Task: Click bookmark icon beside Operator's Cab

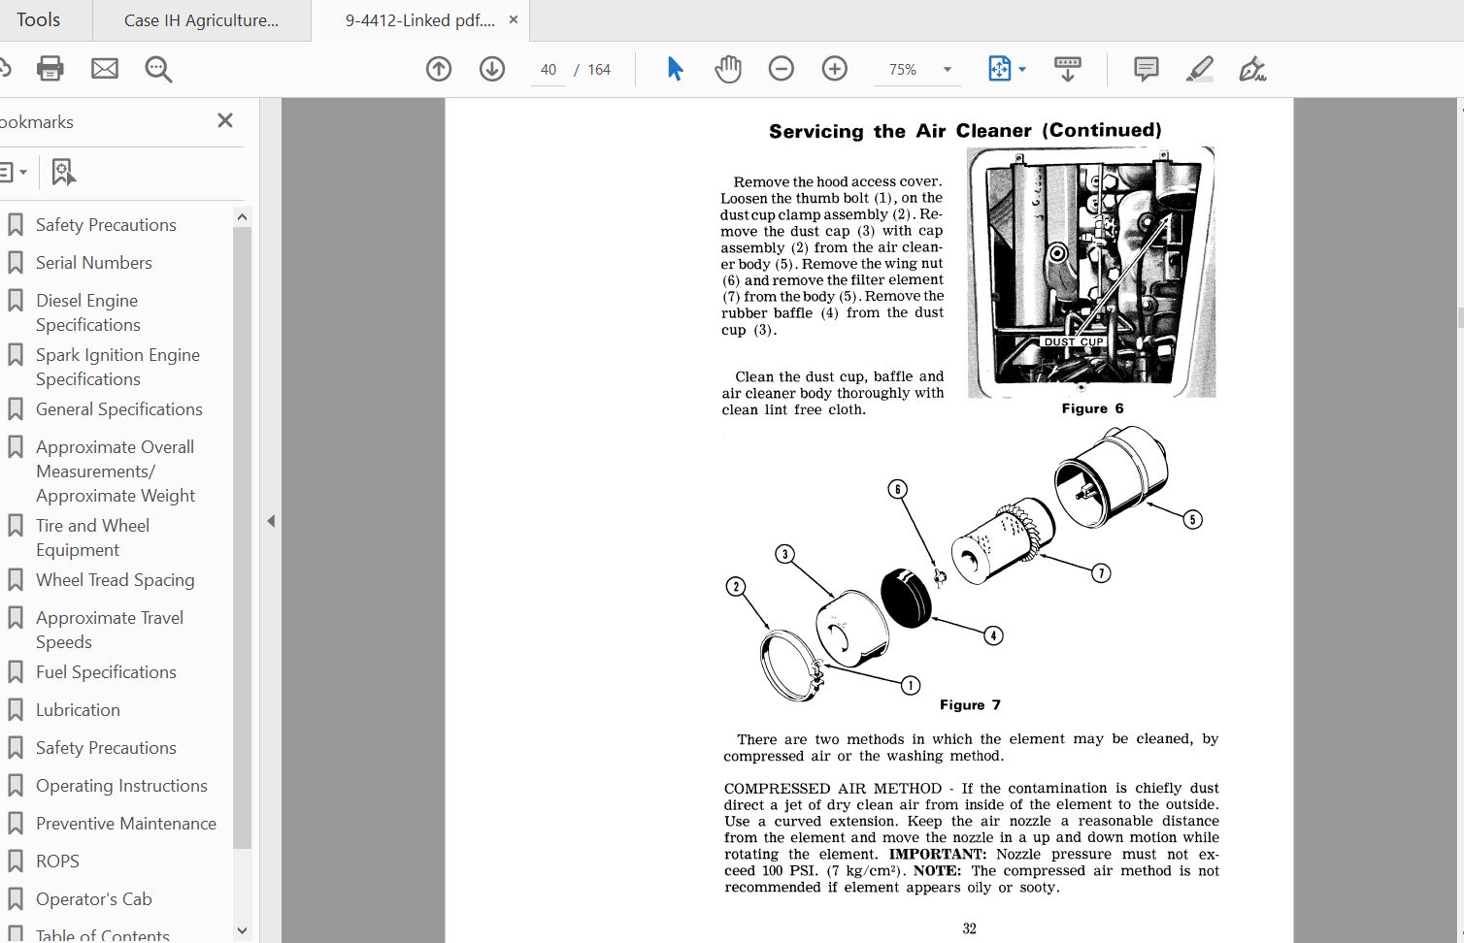Action: click(16, 899)
